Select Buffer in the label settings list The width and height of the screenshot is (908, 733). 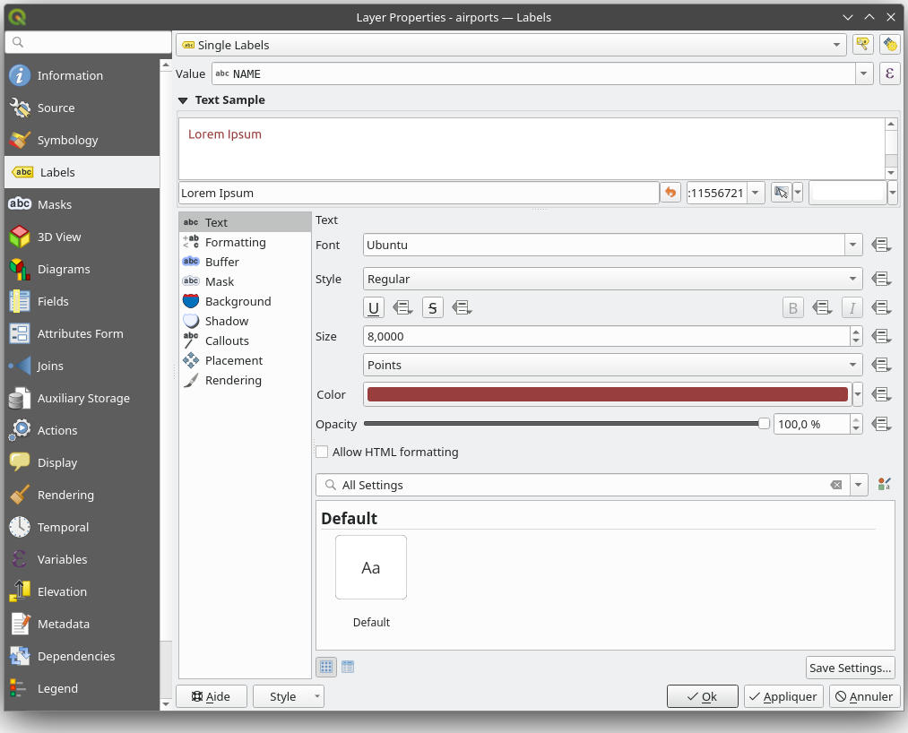221,262
